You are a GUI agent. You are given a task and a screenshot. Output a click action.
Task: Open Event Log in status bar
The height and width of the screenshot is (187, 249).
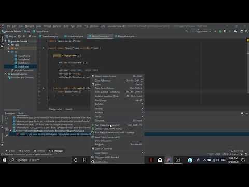click(x=237, y=151)
